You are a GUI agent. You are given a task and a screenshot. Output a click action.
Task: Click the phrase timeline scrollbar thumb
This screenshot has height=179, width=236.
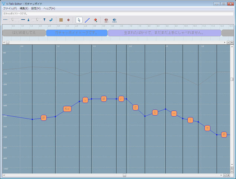click(x=7, y=43)
